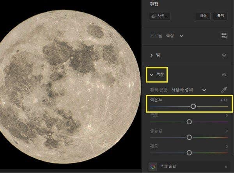Click the 흑백 black-and-white button

[x=220, y=16]
